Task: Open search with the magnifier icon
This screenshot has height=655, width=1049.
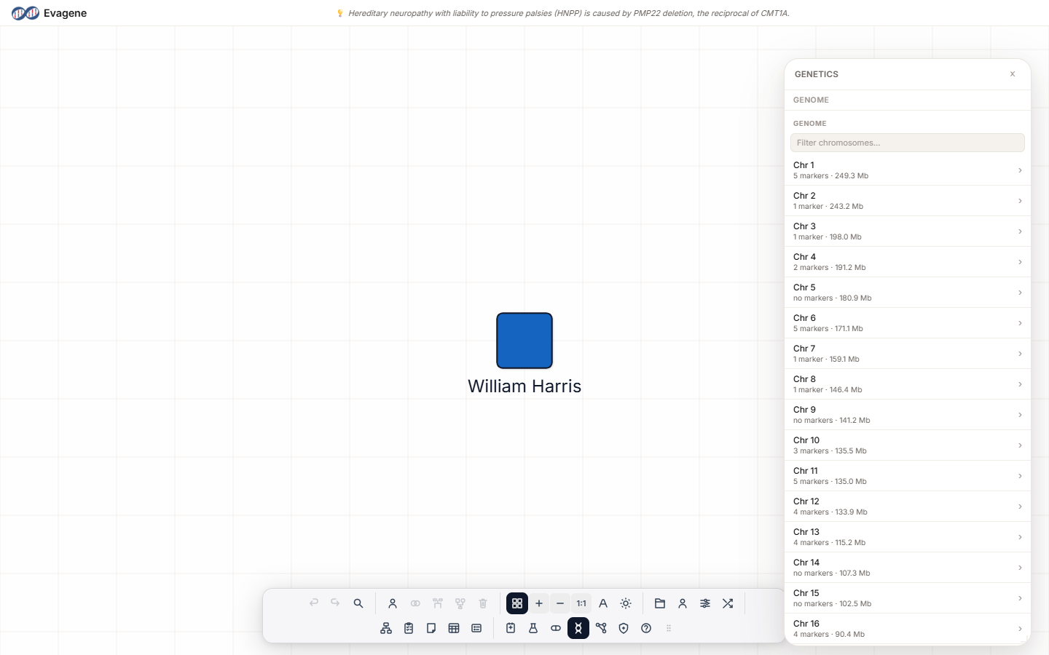Action: 358,603
